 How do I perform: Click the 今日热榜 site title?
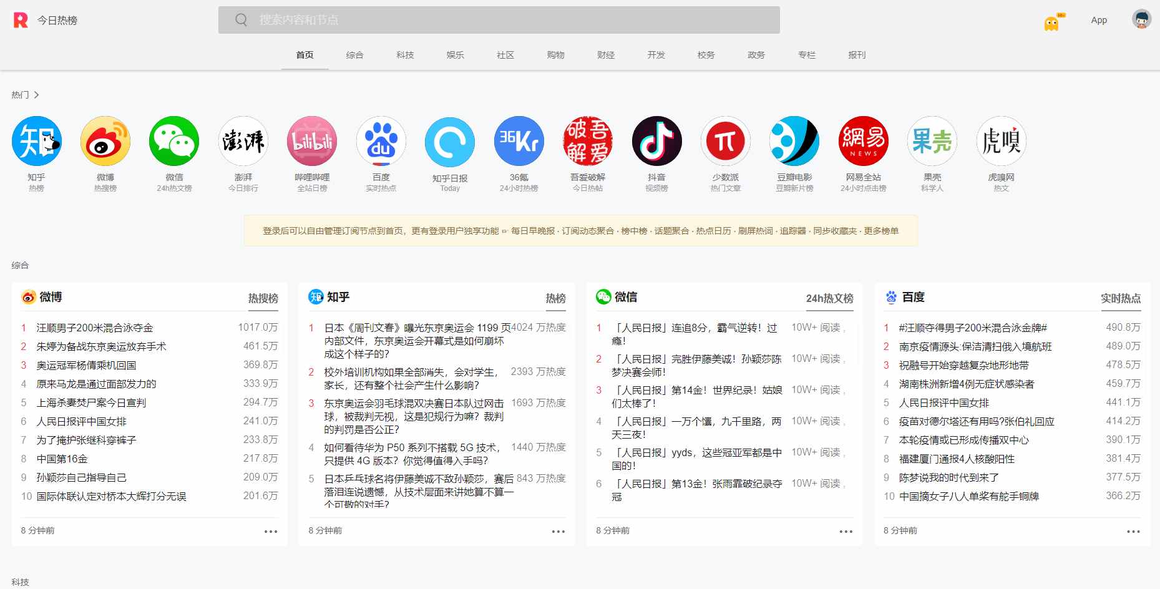(57, 21)
